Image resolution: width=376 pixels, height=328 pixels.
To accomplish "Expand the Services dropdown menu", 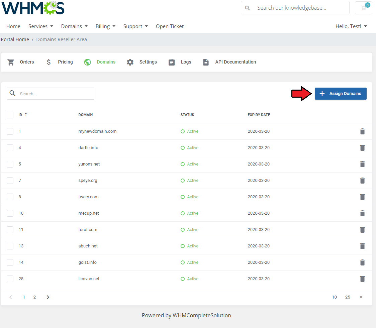I will tap(41, 26).
